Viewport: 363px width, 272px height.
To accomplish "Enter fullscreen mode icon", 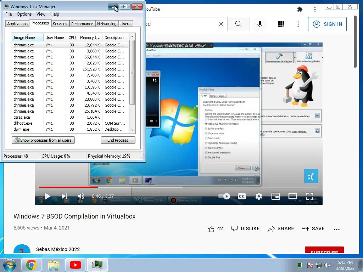I will coord(310,196).
